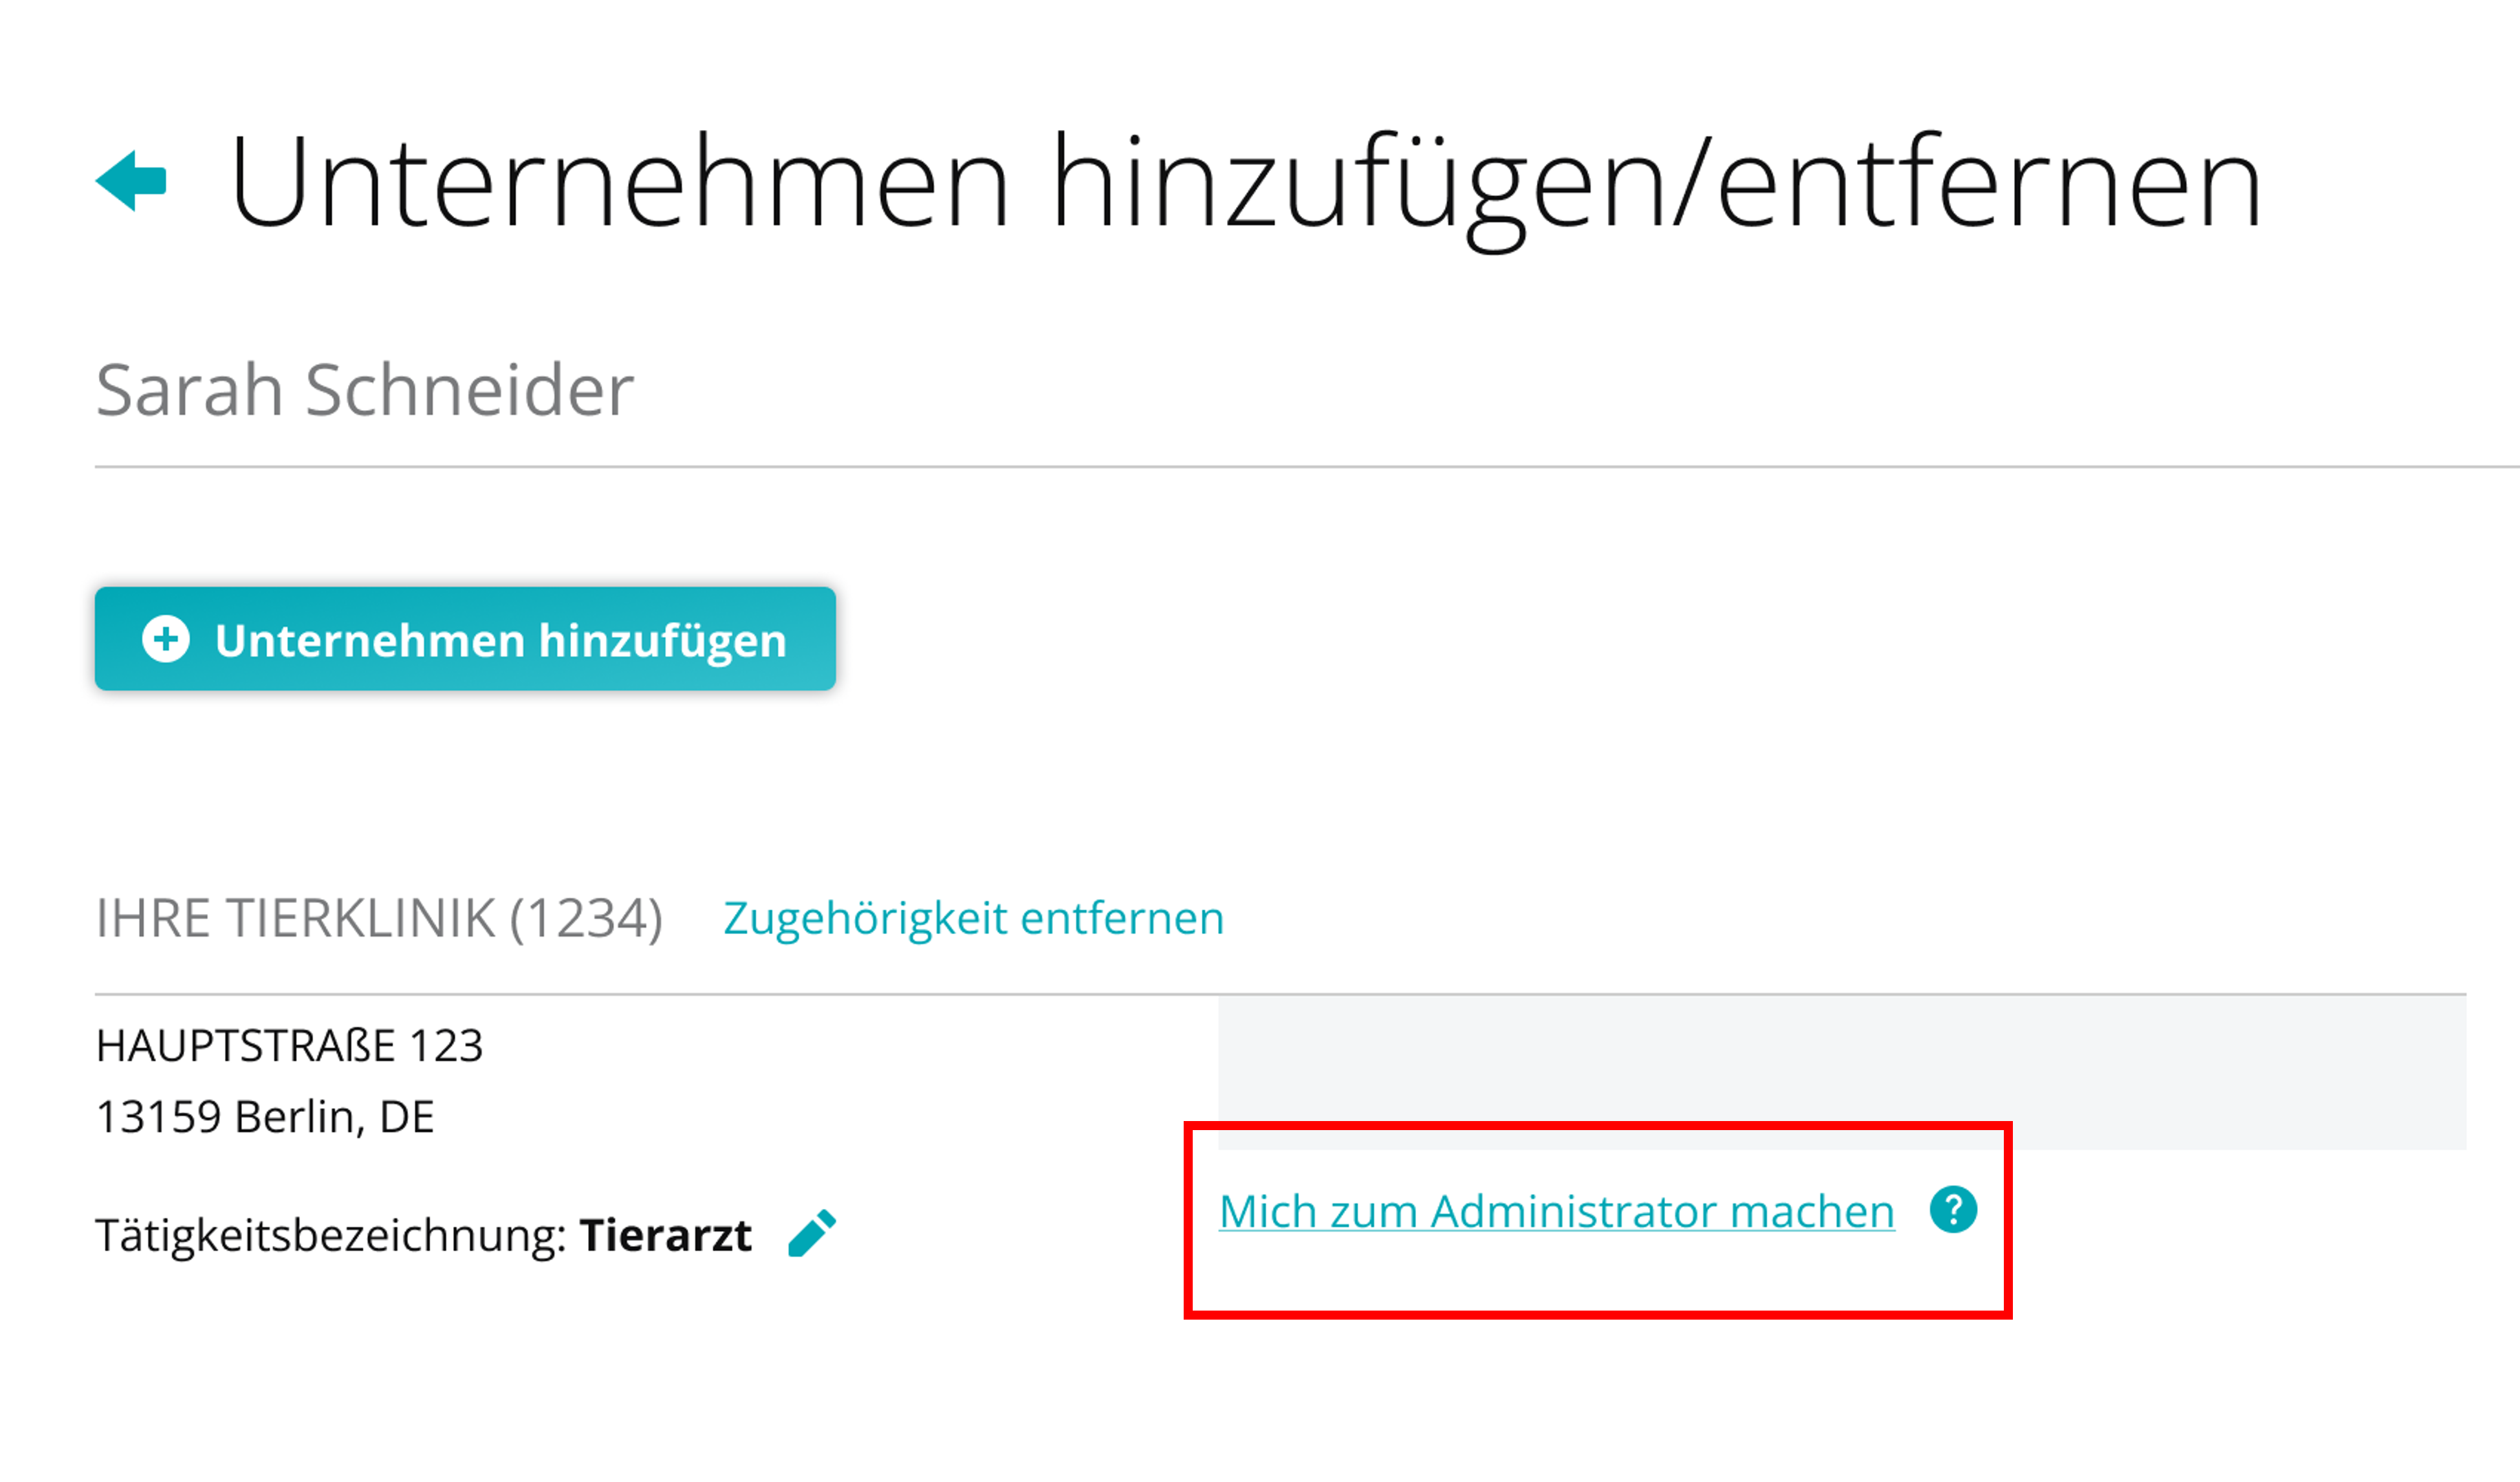Image resolution: width=2520 pixels, height=1482 pixels.
Task: Go back using the teal arrow icon
Action: [x=131, y=181]
